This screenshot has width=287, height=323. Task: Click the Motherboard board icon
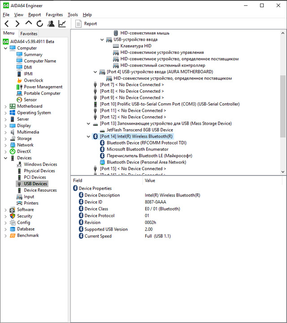13,106
